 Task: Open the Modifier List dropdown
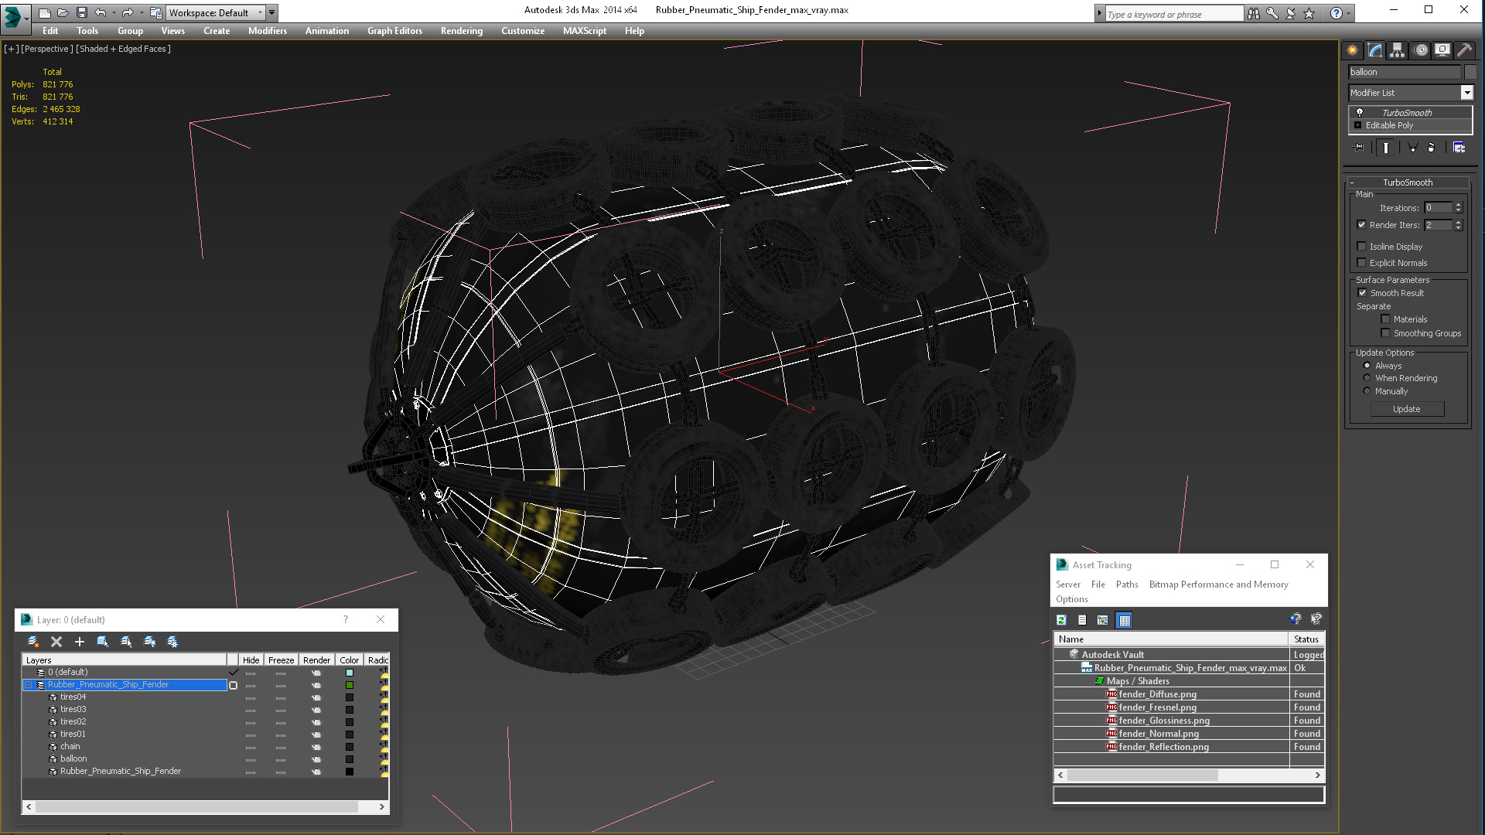(1466, 93)
